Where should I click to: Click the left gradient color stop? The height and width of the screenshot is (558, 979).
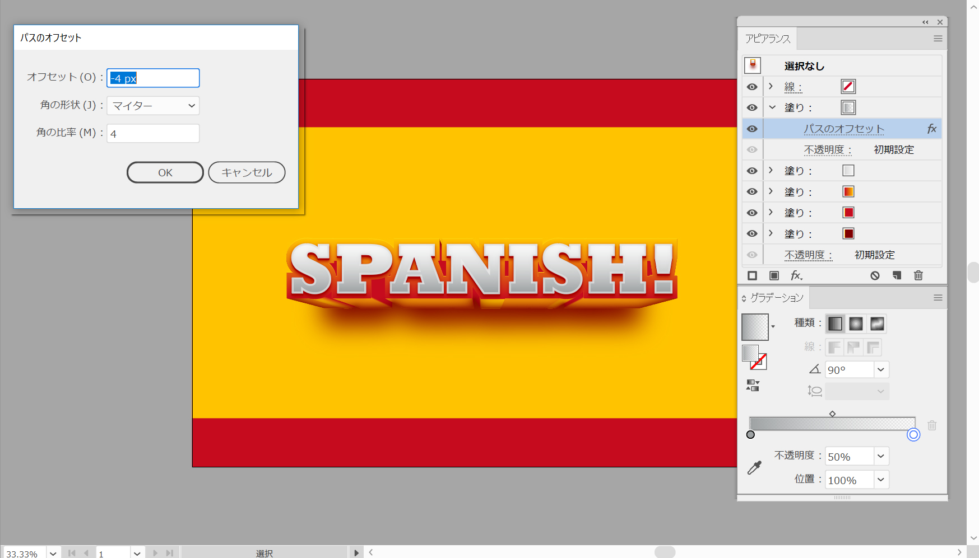(x=750, y=435)
